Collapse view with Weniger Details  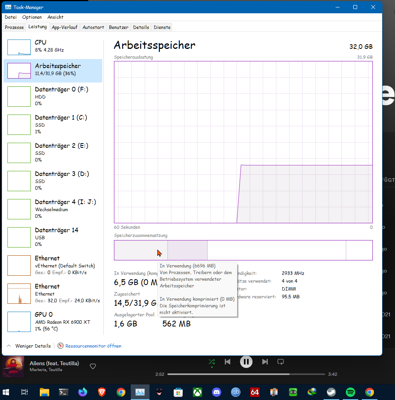28,346
